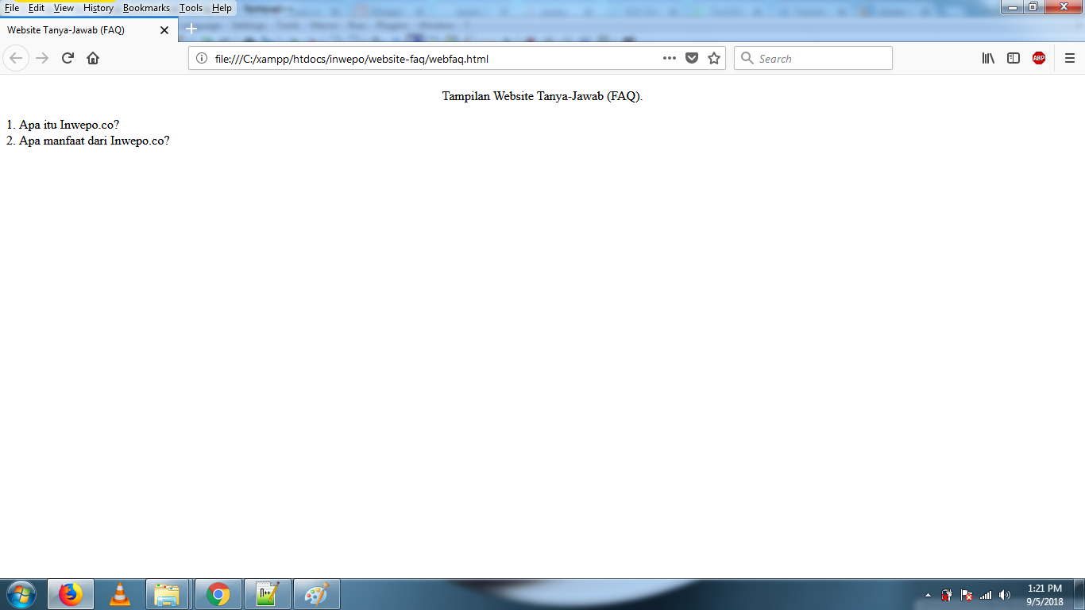Go back with the Back arrow button
This screenshot has width=1085, height=610.
click(x=16, y=58)
